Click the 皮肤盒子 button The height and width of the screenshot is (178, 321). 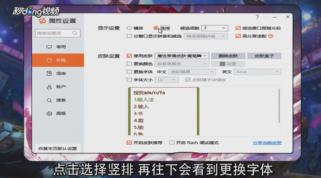[x=264, y=56]
